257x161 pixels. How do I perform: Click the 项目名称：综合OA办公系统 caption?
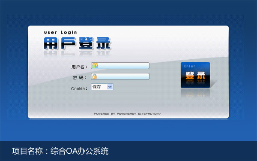click(x=60, y=151)
